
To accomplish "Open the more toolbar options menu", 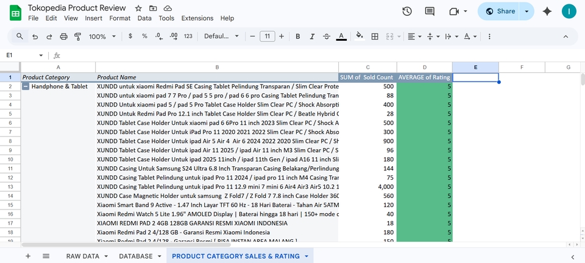I will click(x=489, y=37).
